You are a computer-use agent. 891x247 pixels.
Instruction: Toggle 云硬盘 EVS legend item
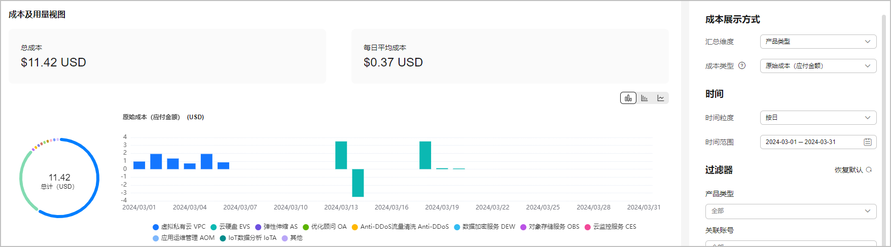pyautogui.click(x=230, y=227)
